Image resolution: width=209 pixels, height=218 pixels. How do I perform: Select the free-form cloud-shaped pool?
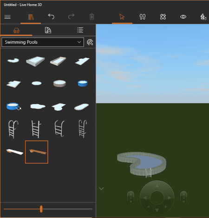pos(38,106)
